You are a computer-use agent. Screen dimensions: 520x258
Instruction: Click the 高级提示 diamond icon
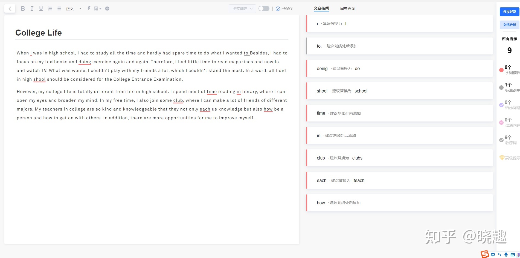coord(502,158)
